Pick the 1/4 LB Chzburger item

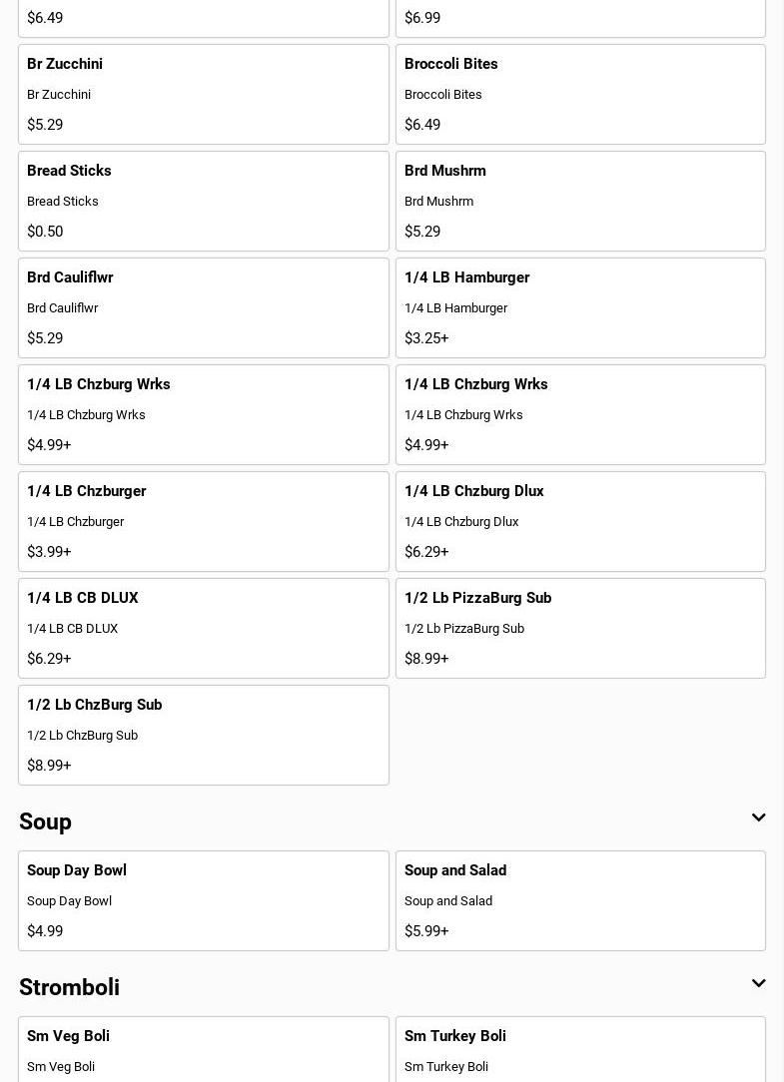click(x=203, y=521)
